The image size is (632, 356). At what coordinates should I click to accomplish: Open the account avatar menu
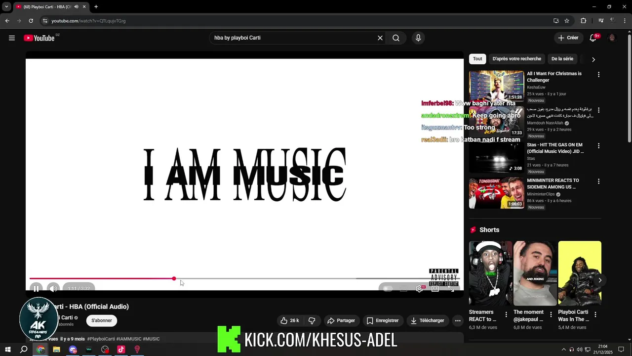(612, 38)
